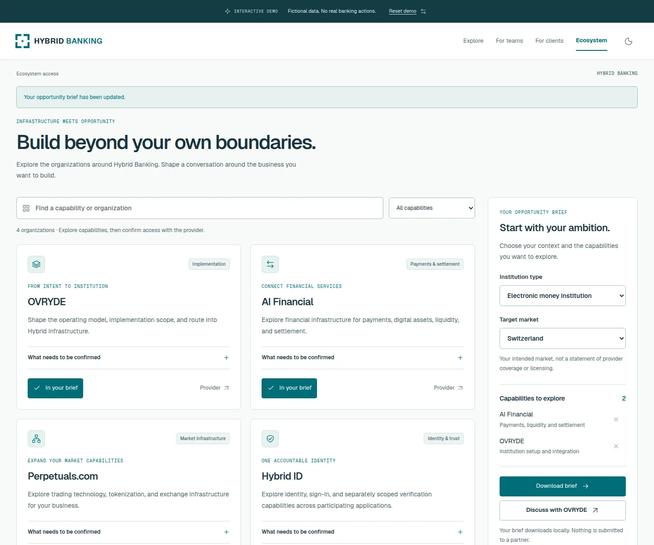Screen dimensions: 654x545
Task: Remove AI Financial from the brief
Action: click(616, 419)
